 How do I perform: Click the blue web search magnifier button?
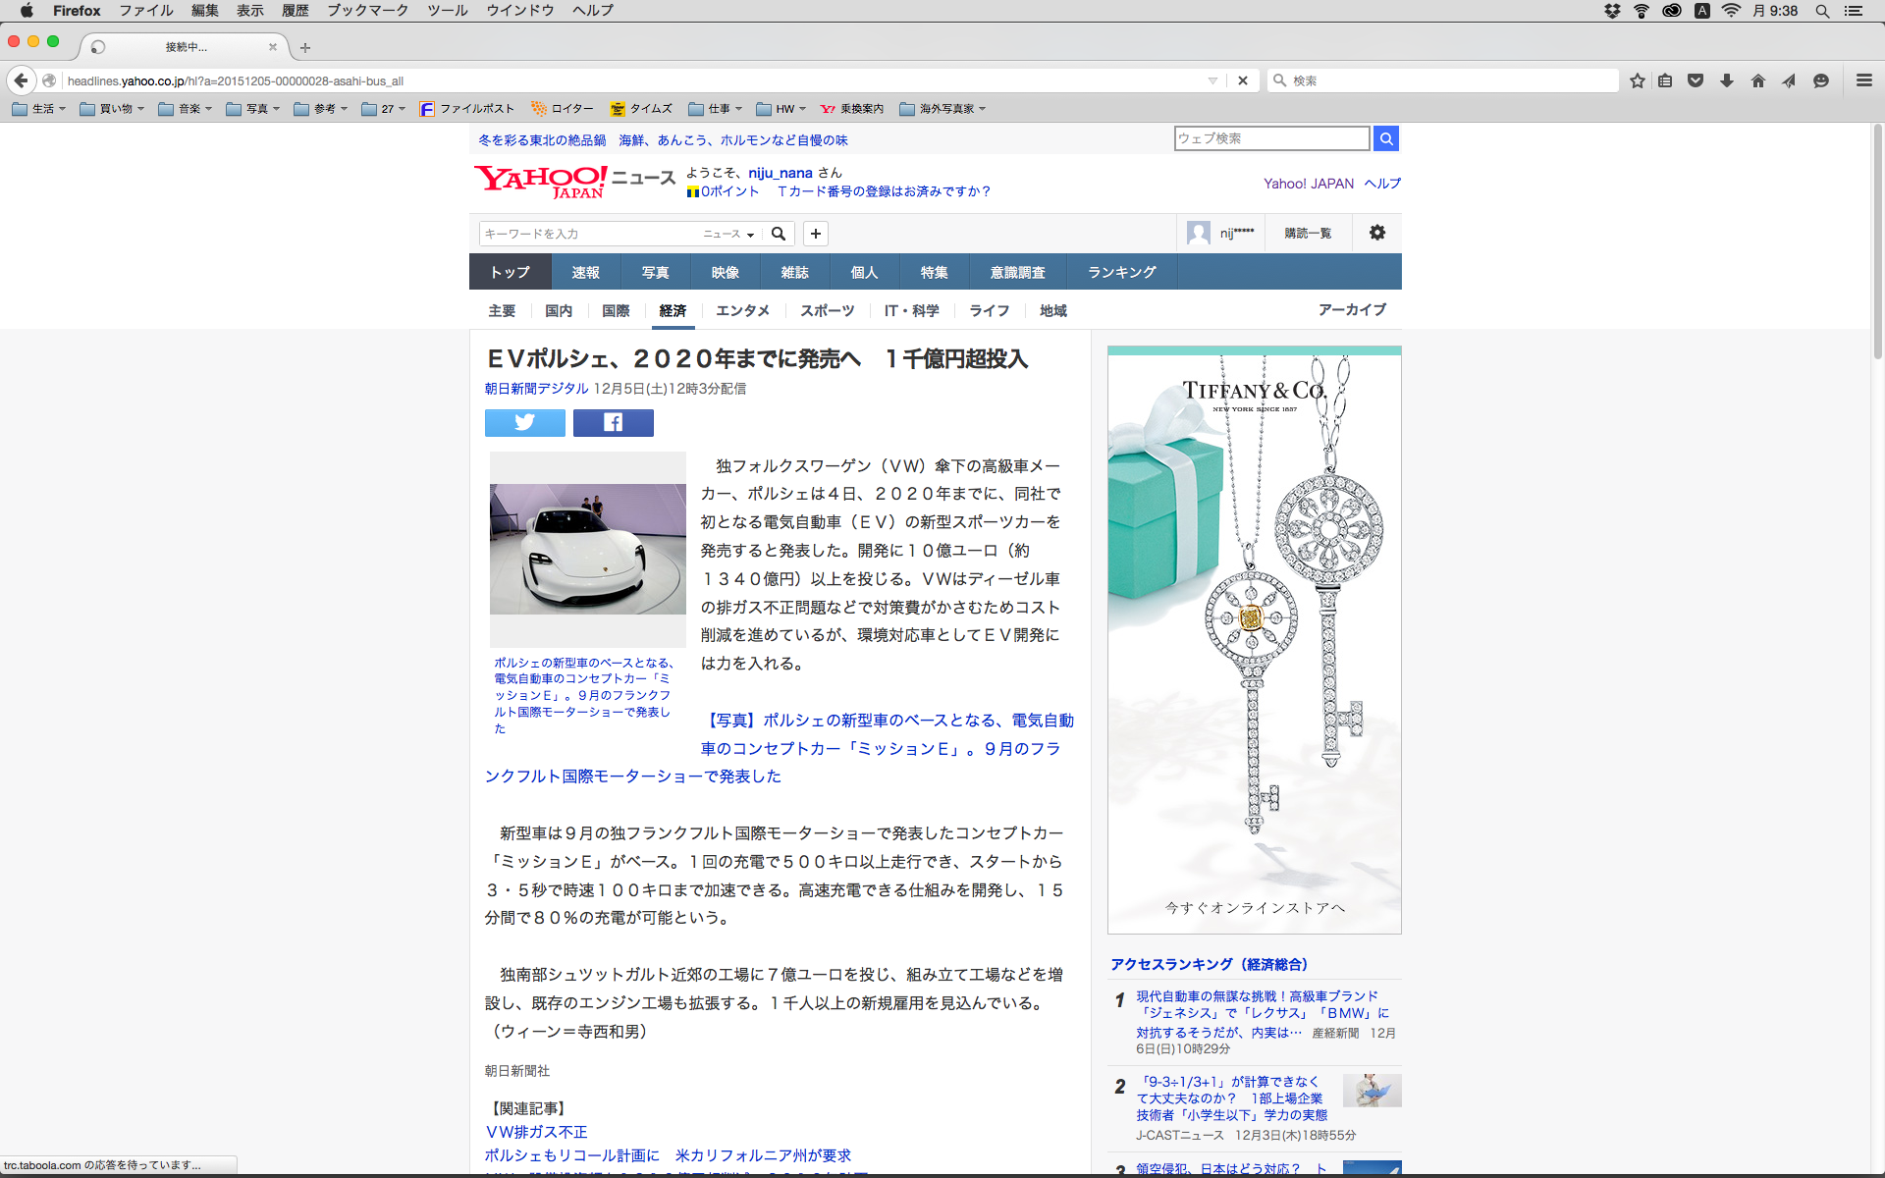pyautogui.click(x=1385, y=138)
